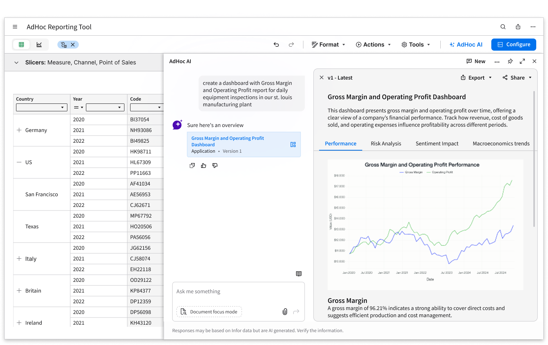548x345 pixels.
Task: Select the Performance tab
Action: pyautogui.click(x=340, y=144)
